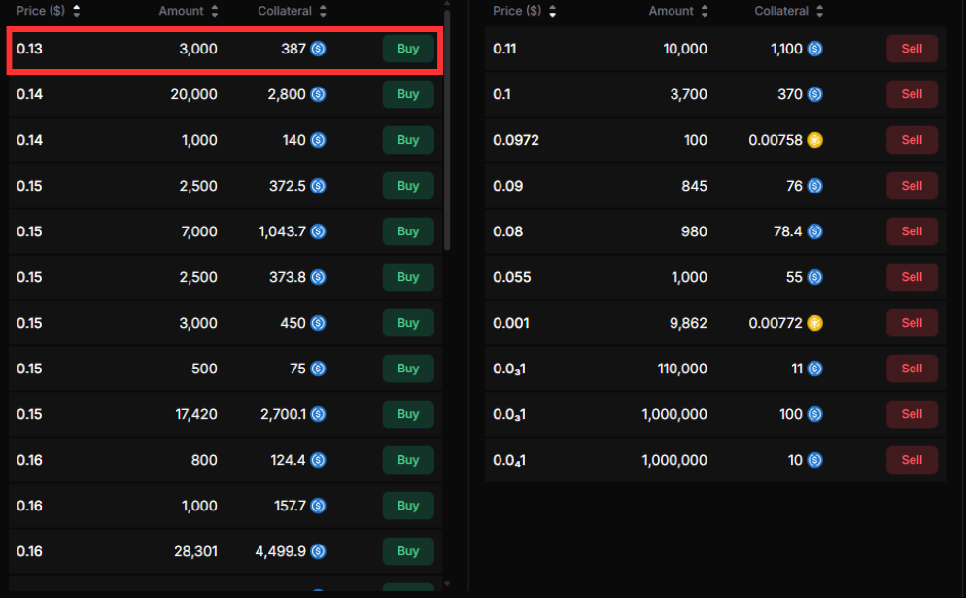
Task: Click the USDC icon beside 1,100 collateral
Action: (814, 49)
